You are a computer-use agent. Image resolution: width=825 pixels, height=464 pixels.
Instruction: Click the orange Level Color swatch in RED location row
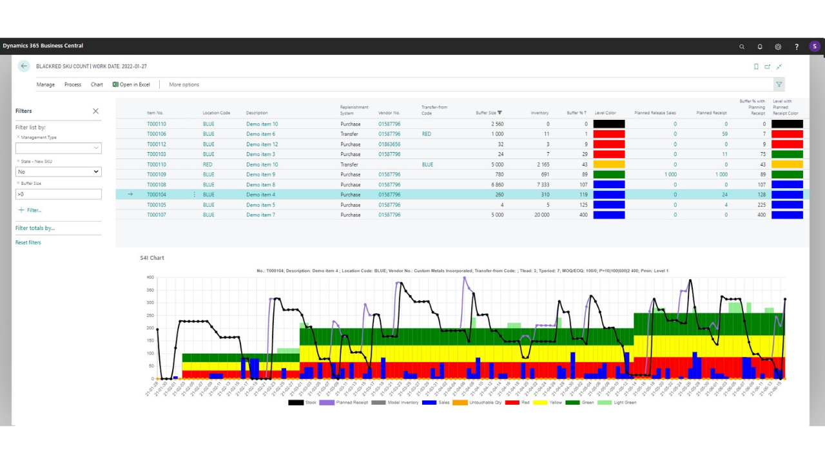coord(609,164)
